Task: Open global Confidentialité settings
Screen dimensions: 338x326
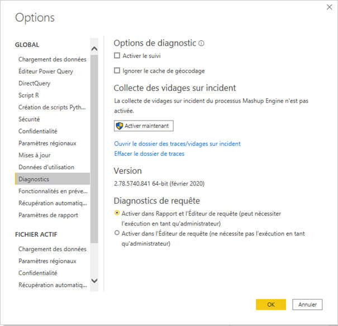Action: tap(52, 131)
